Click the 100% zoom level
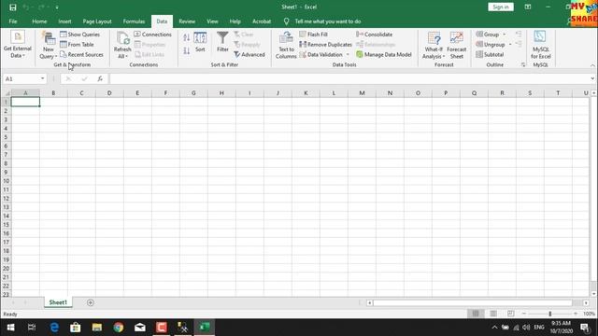 [589, 314]
